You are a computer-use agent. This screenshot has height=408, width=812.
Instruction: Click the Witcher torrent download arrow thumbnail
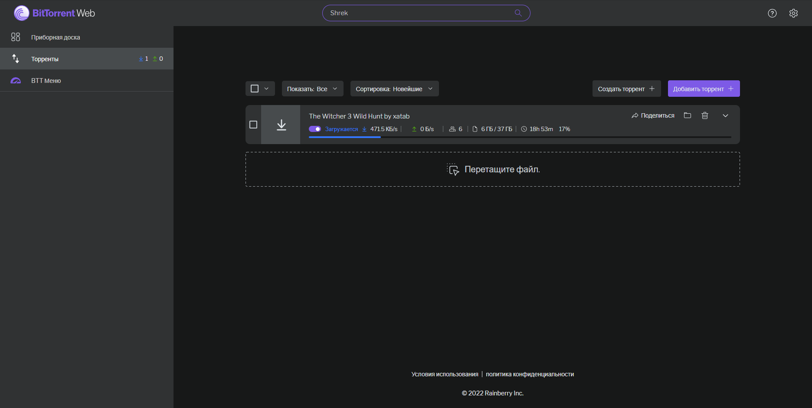(x=281, y=125)
